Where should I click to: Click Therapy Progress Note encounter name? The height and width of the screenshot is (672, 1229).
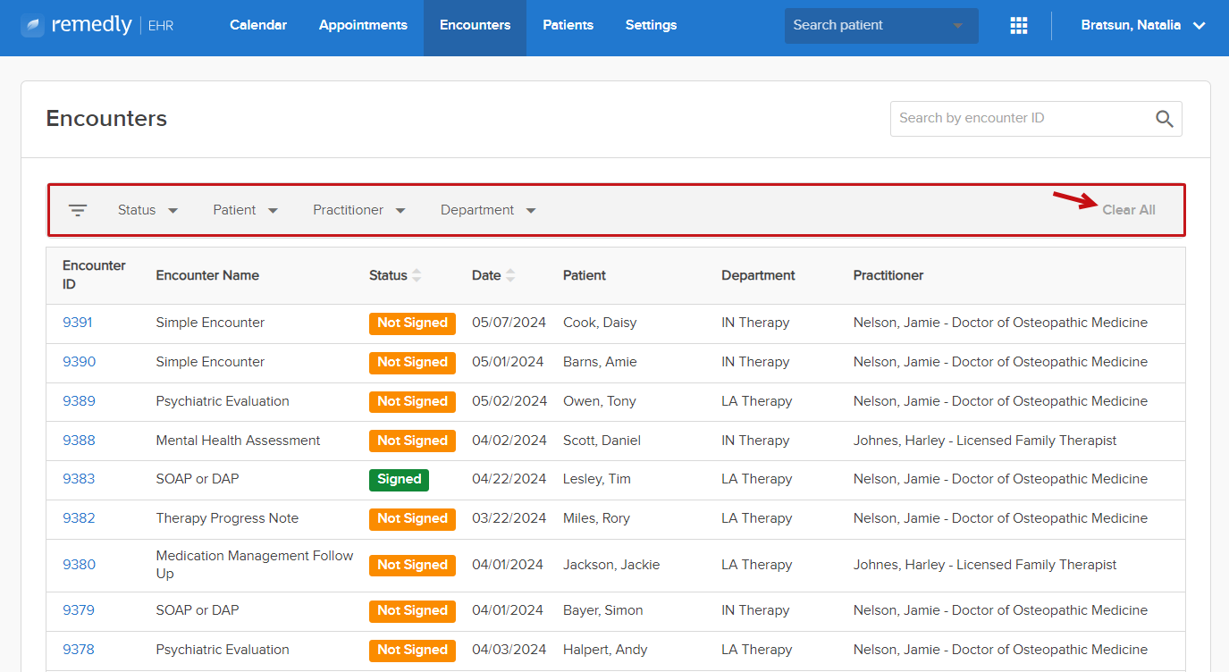pos(227,518)
